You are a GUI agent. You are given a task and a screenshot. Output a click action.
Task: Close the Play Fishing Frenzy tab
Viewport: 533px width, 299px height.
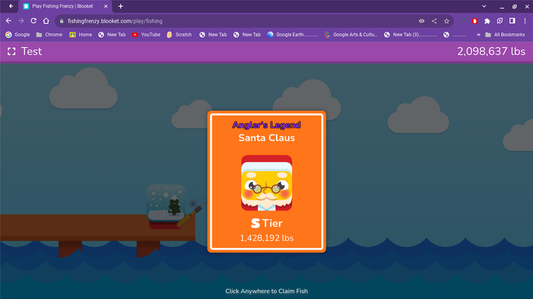106,6
